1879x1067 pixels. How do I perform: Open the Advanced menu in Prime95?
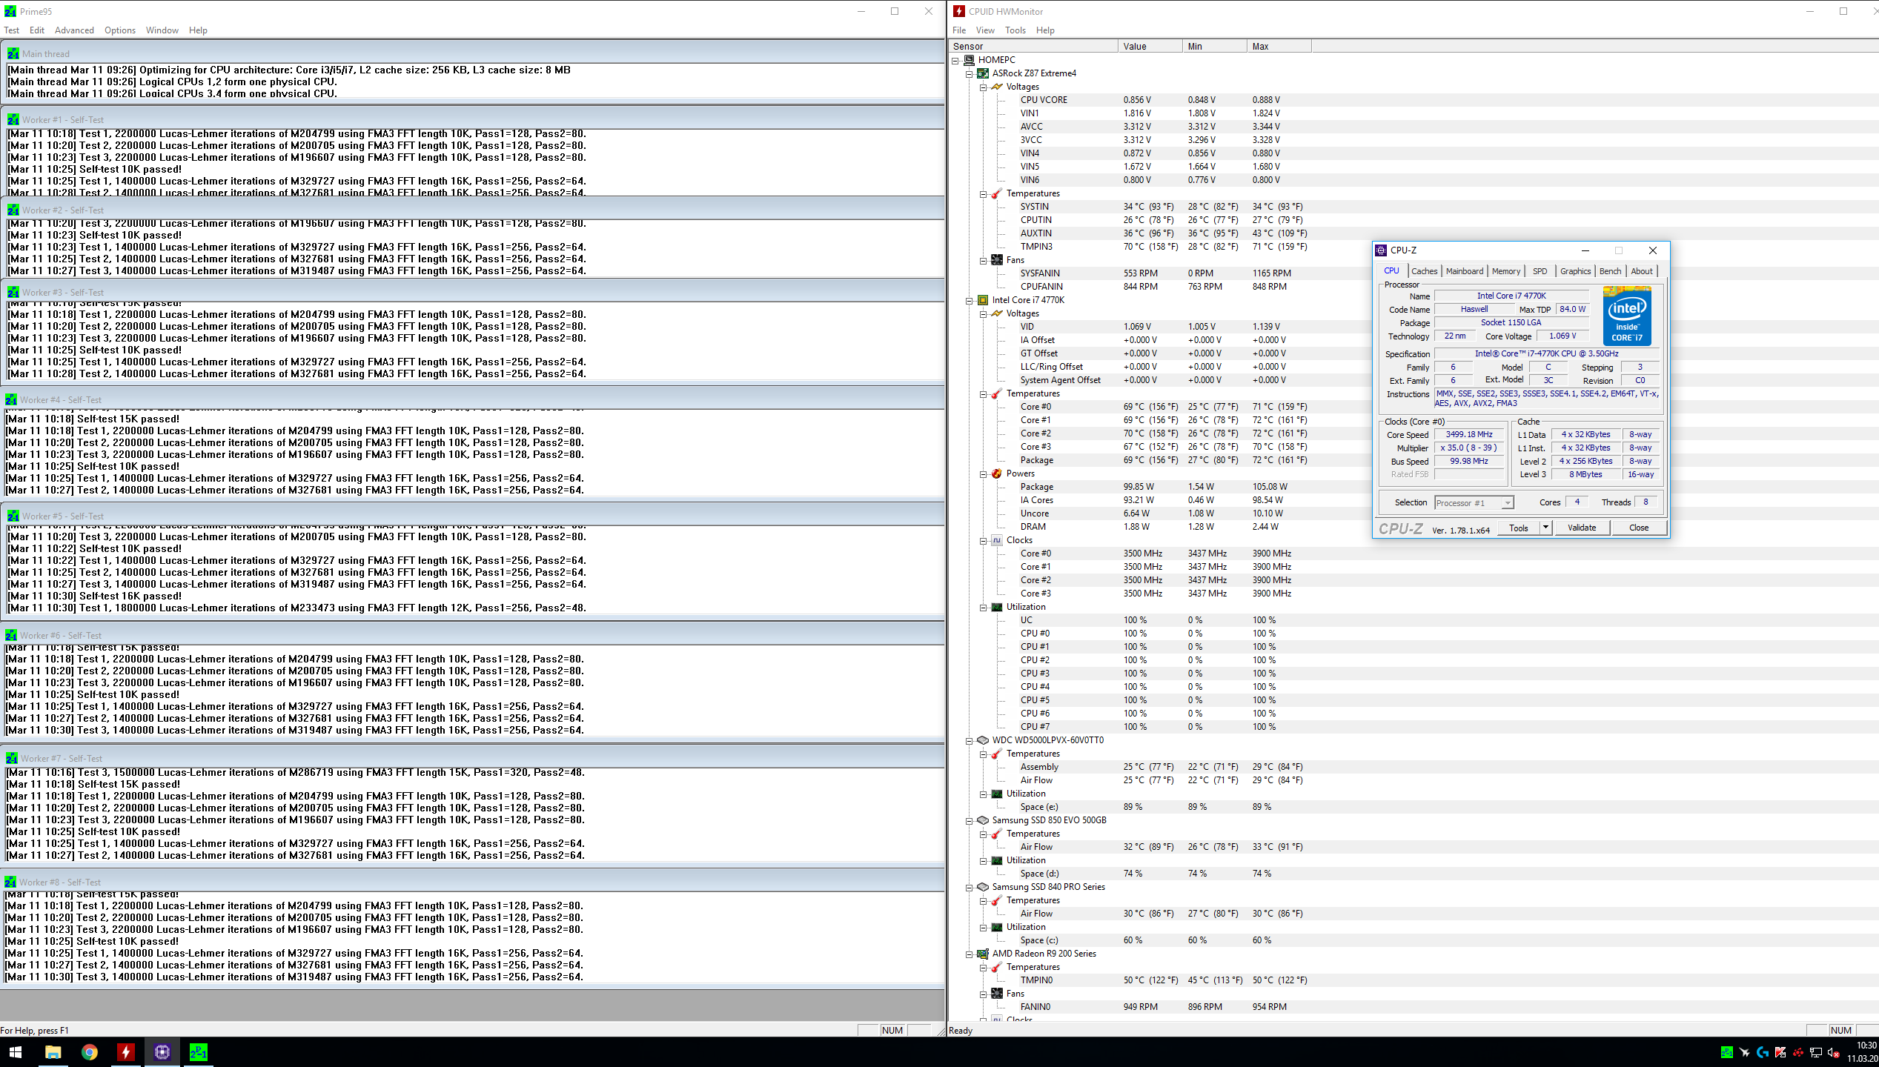74,30
